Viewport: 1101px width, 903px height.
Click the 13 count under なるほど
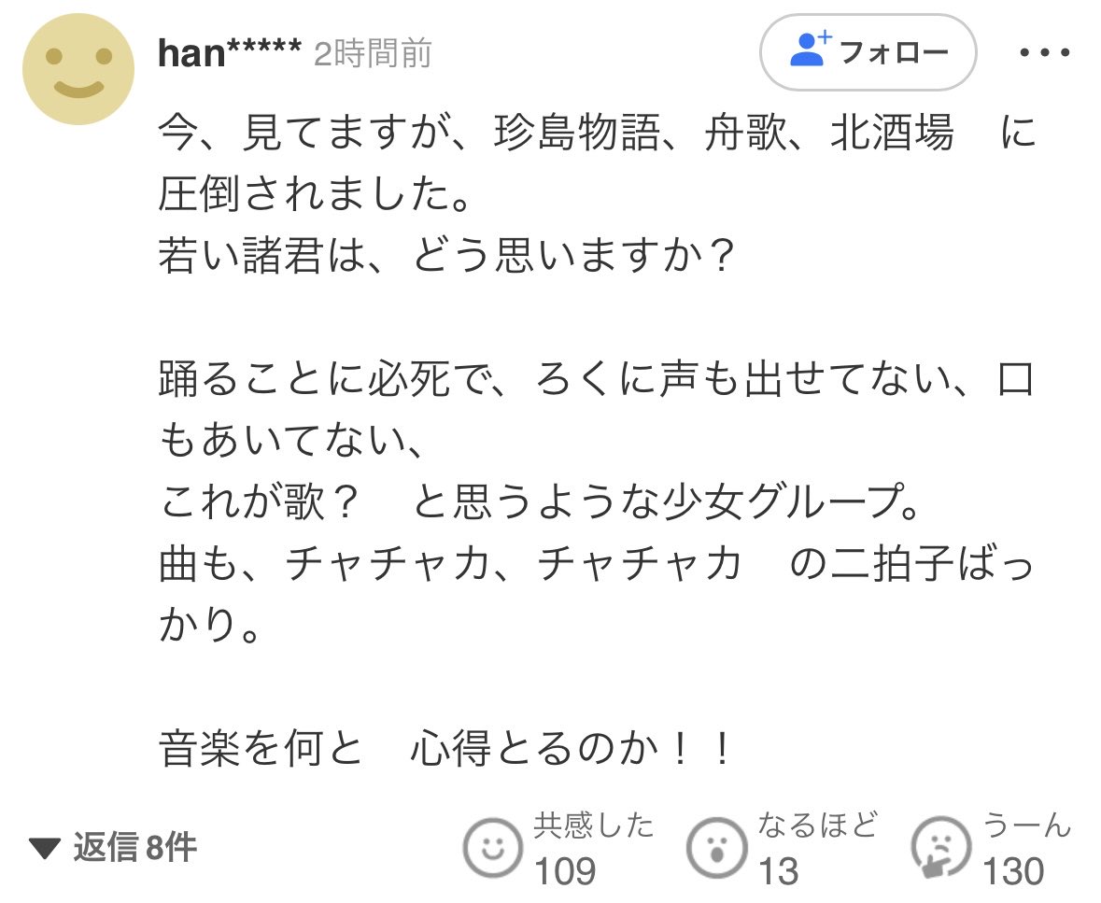tap(778, 871)
